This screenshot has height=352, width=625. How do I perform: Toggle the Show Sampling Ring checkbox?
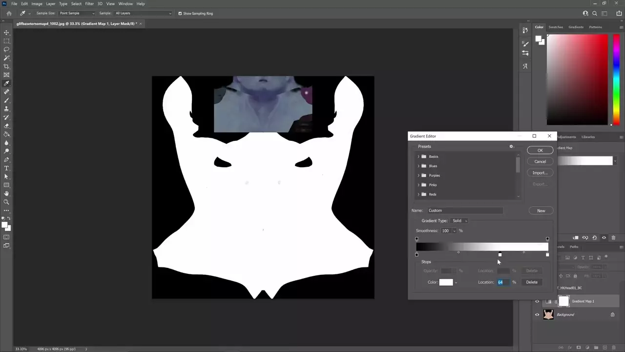(180, 14)
